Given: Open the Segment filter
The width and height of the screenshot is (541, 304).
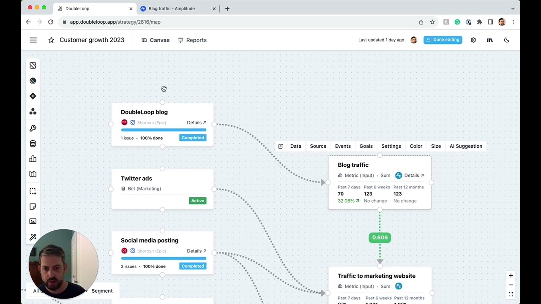Looking at the screenshot, I should [x=102, y=291].
